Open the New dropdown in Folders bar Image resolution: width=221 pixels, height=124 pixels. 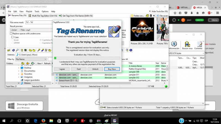pos(40,63)
